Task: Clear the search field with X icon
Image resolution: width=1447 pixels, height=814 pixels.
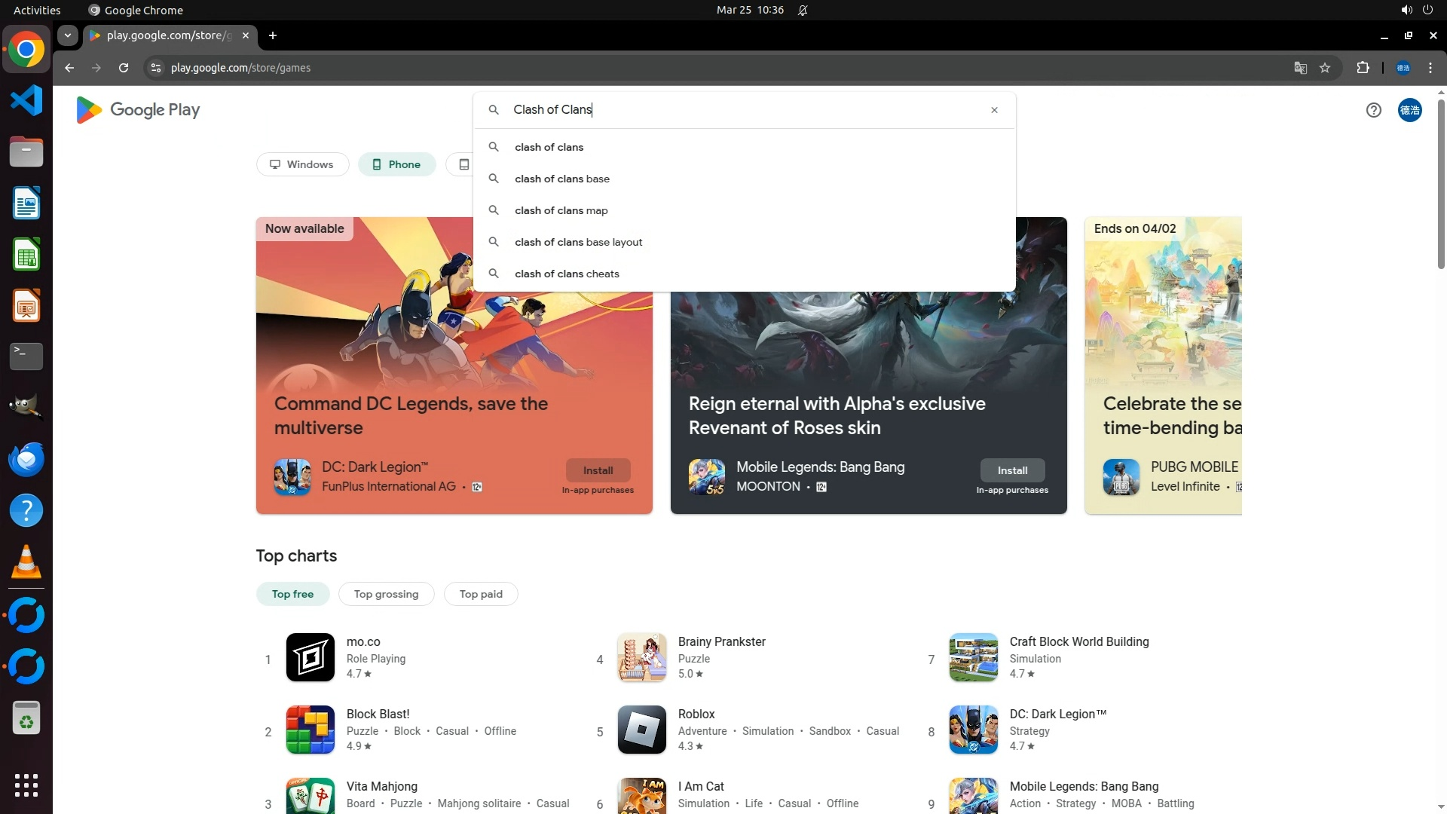Action: click(x=994, y=110)
